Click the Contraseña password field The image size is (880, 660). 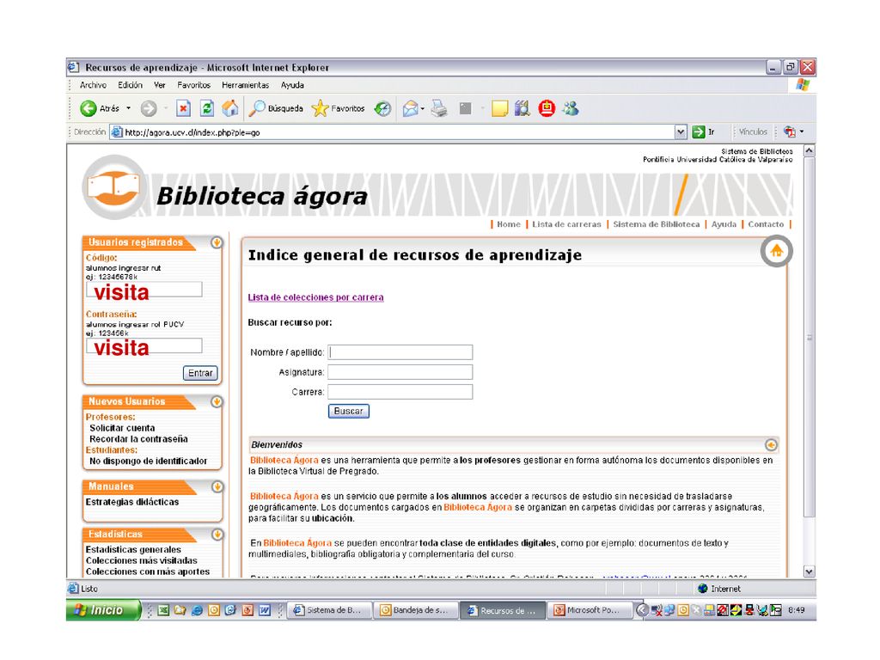144,345
